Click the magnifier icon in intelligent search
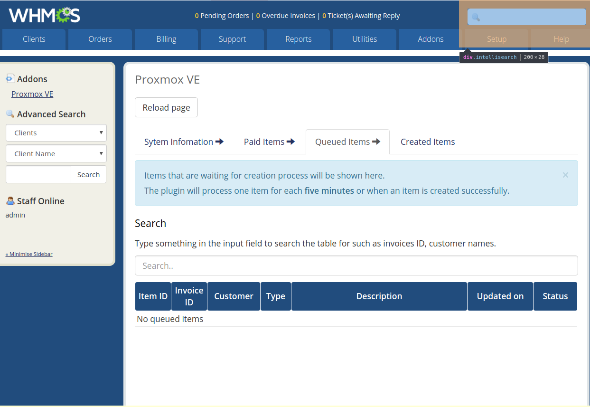The height and width of the screenshot is (407, 590). pos(476,18)
